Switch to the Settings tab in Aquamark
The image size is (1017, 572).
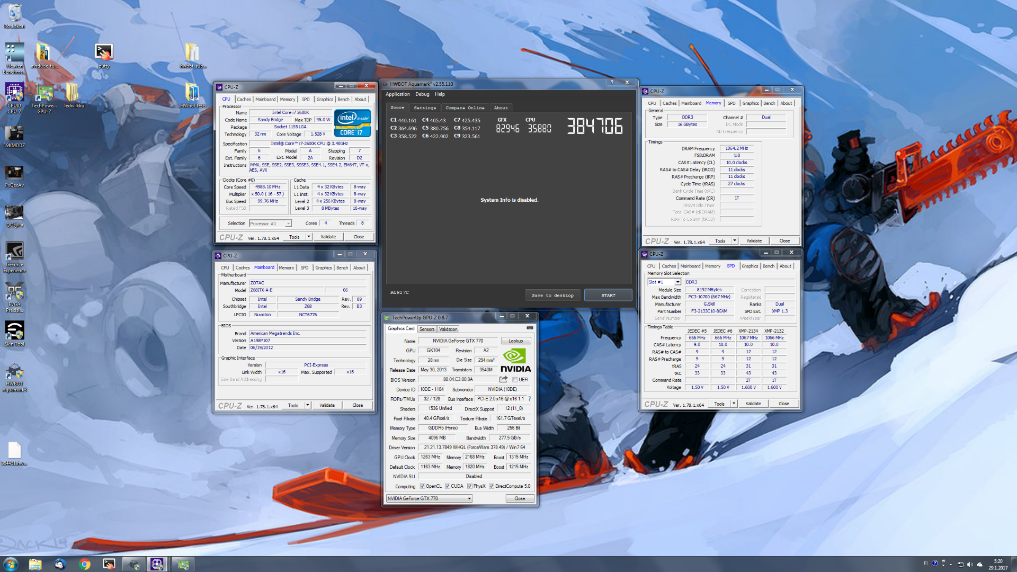point(425,108)
